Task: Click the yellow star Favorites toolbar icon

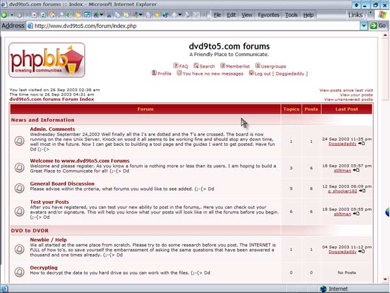Action: (157, 15)
